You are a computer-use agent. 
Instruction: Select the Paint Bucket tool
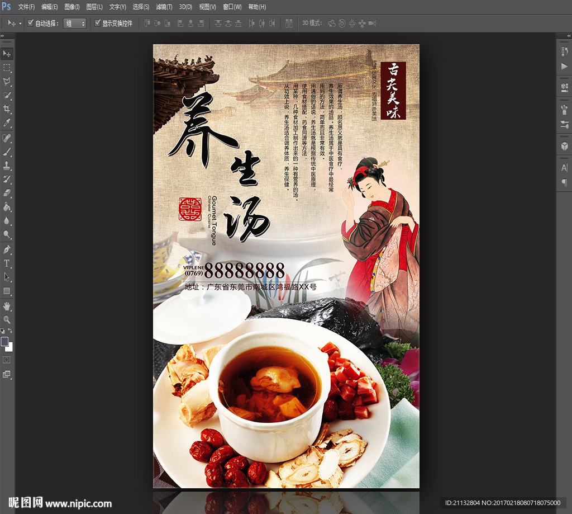coord(7,207)
